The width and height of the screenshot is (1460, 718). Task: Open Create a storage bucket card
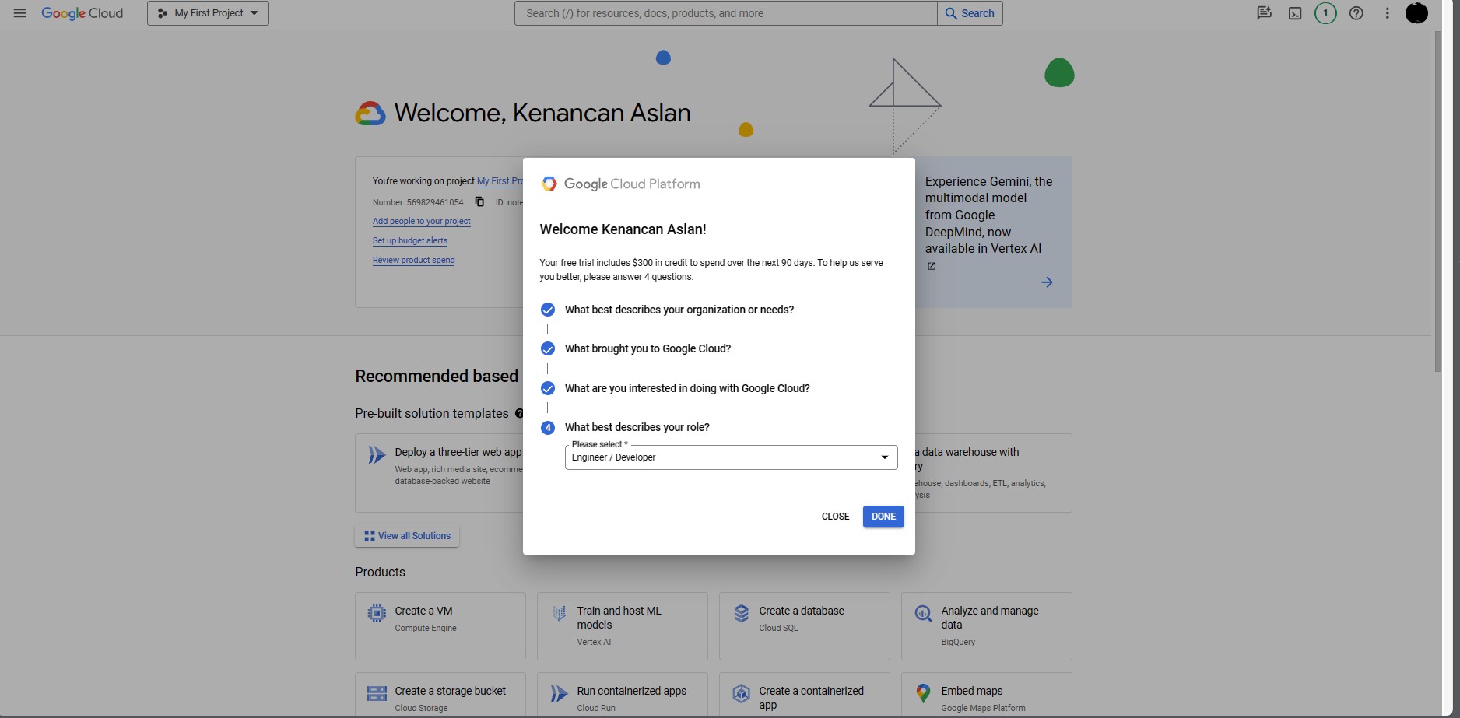pos(440,695)
